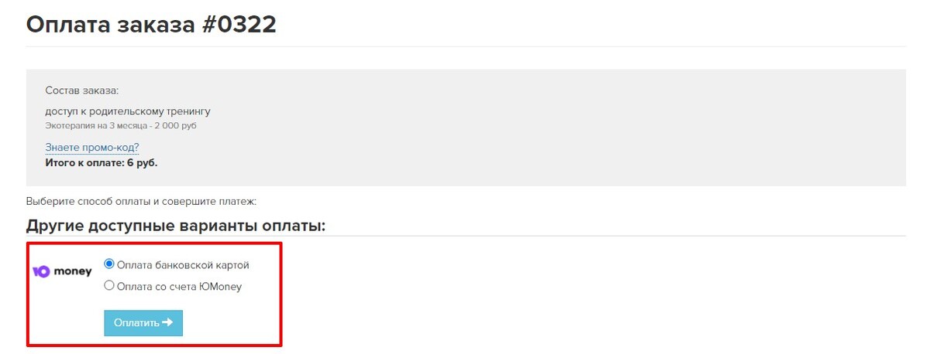Click the 'Оплата заказа #0322' page heading
Screen dimensions: 930x354
coord(151,24)
